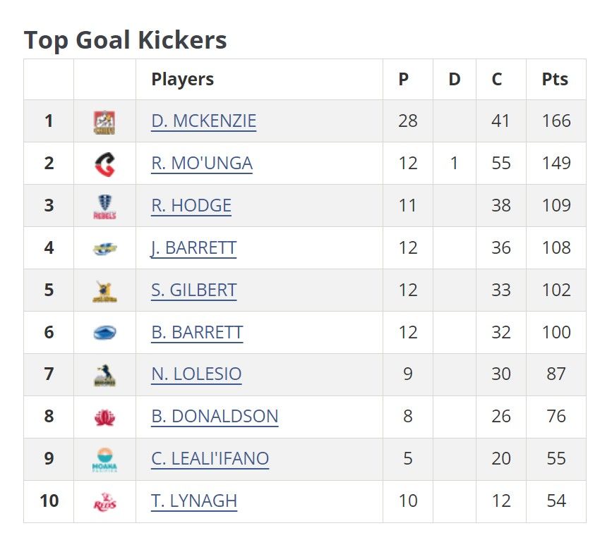Click the Highlanders logo beside S. Gilbert

(x=104, y=290)
